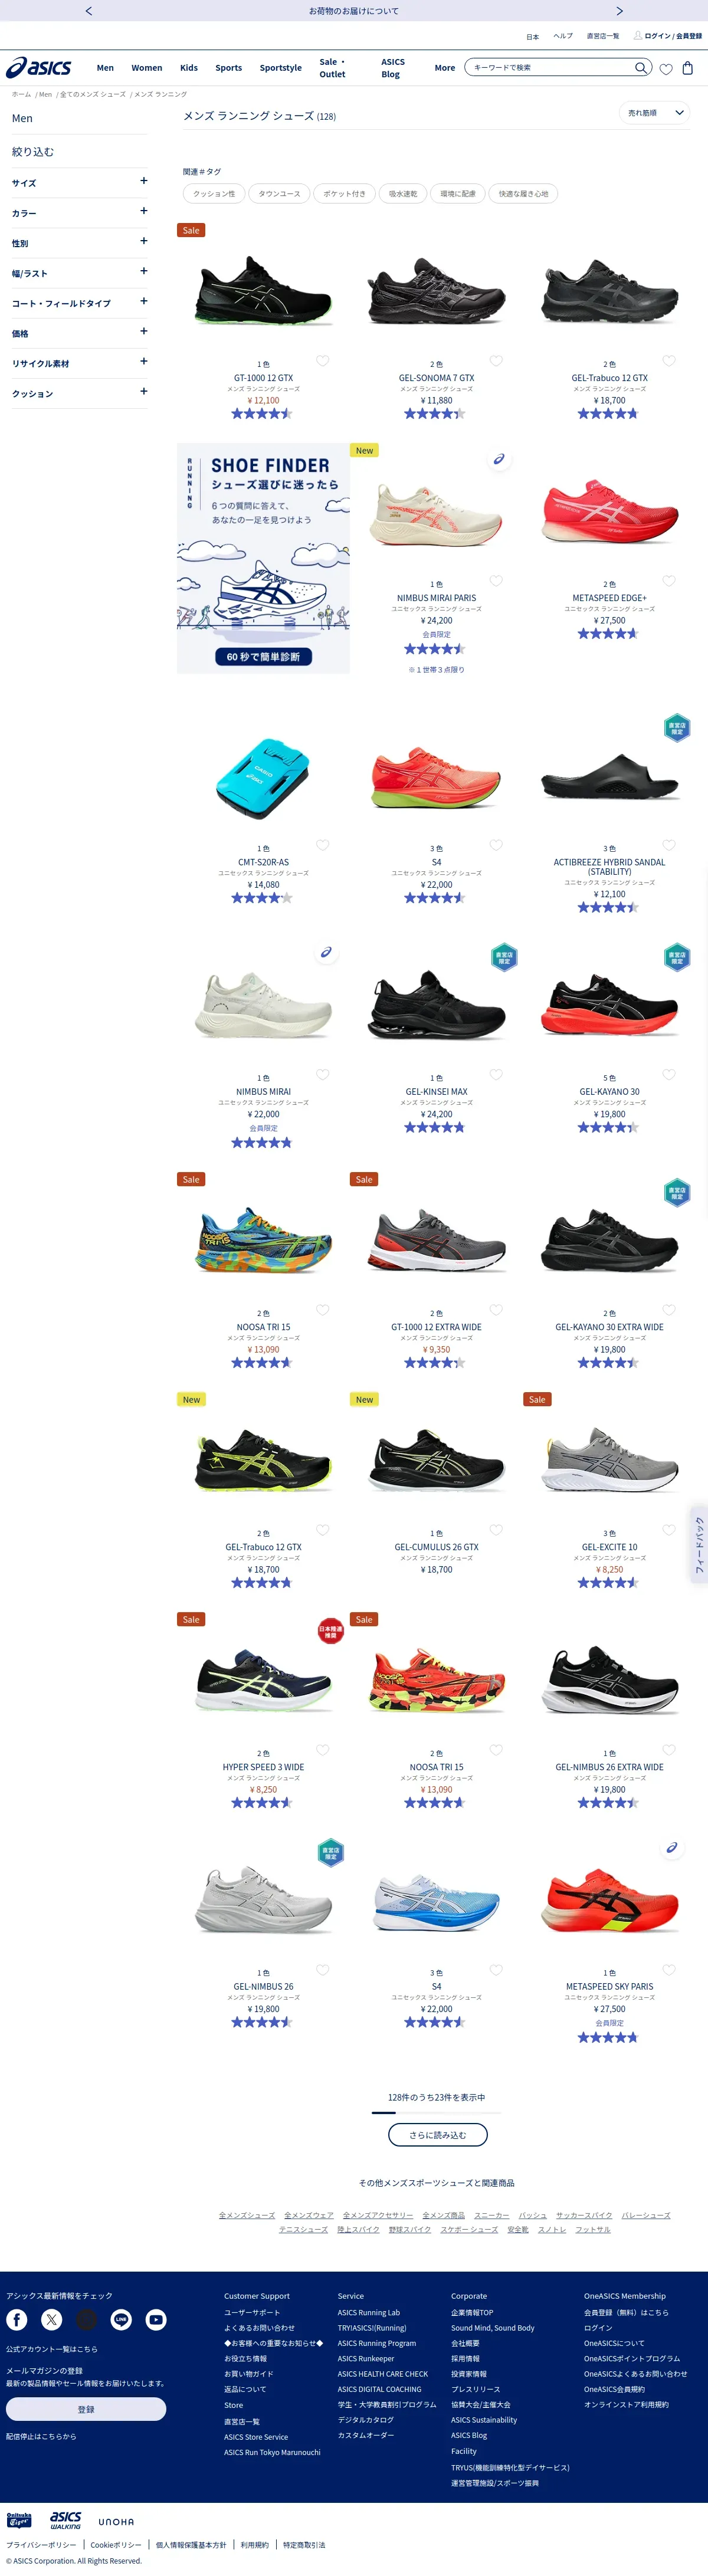The height and width of the screenshot is (2576, 708).
Task: Click the ASICS logo in the header
Action: (39, 68)
